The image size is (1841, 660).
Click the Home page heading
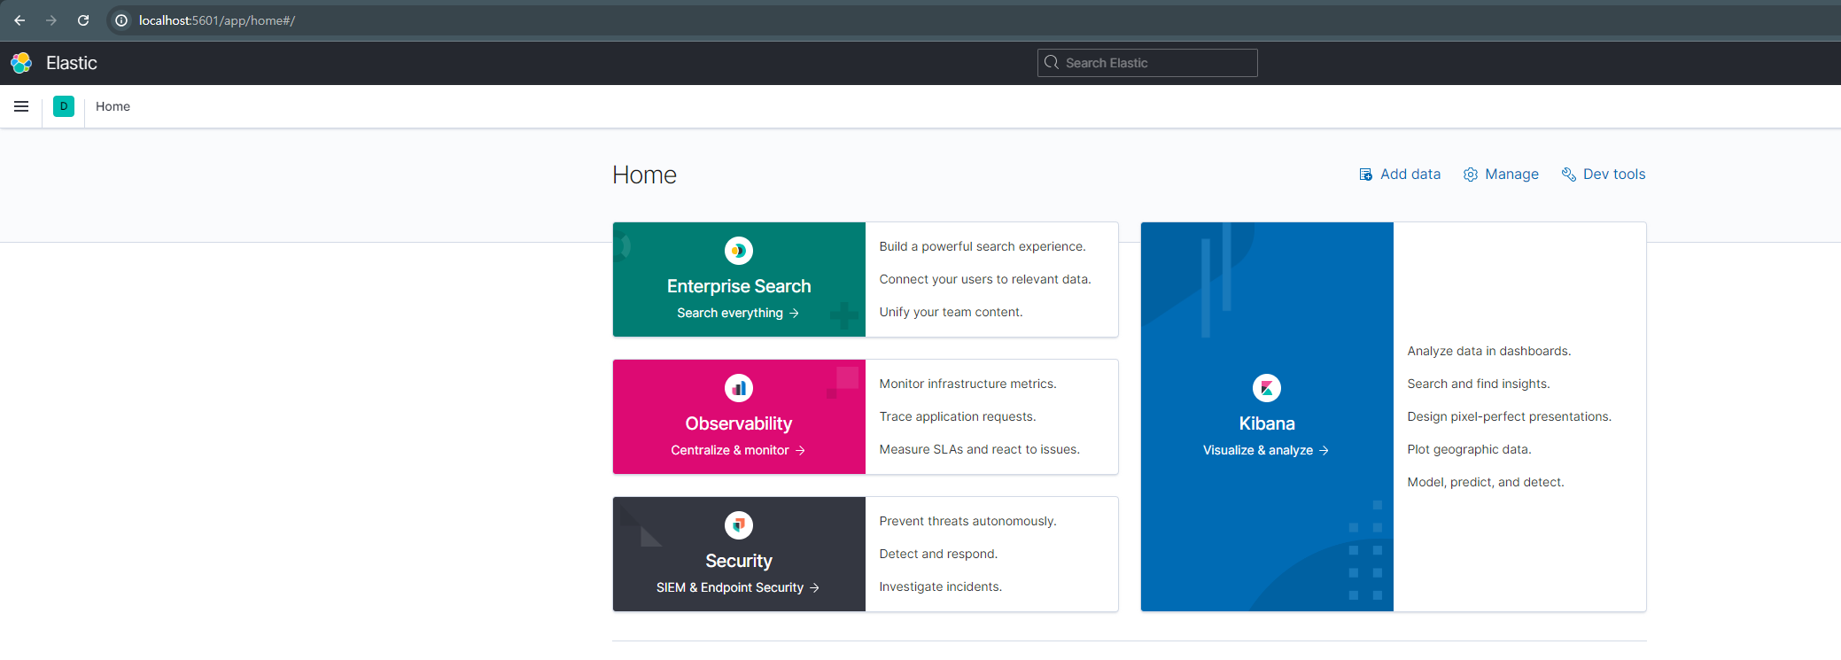coord(644,175)
